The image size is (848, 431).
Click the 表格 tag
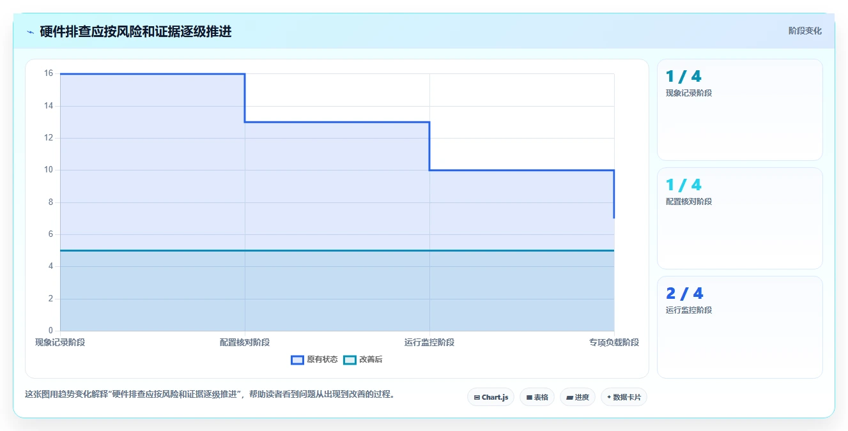tap(537, 397)
